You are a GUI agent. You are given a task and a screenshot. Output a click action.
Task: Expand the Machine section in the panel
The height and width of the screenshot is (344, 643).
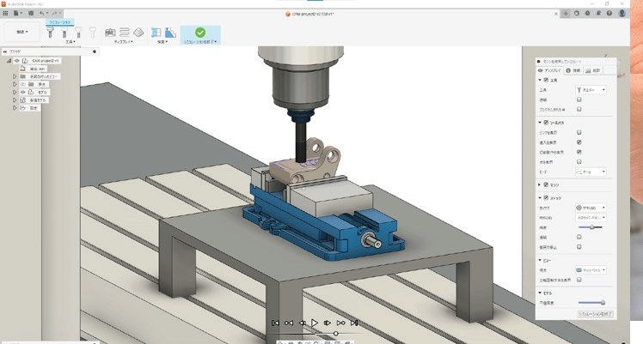click(x=539, y=184)
